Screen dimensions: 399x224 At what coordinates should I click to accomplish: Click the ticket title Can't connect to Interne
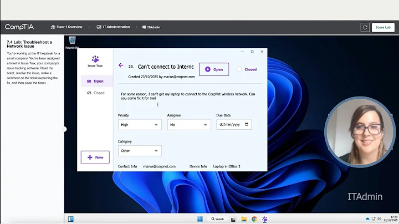point(165,67)
